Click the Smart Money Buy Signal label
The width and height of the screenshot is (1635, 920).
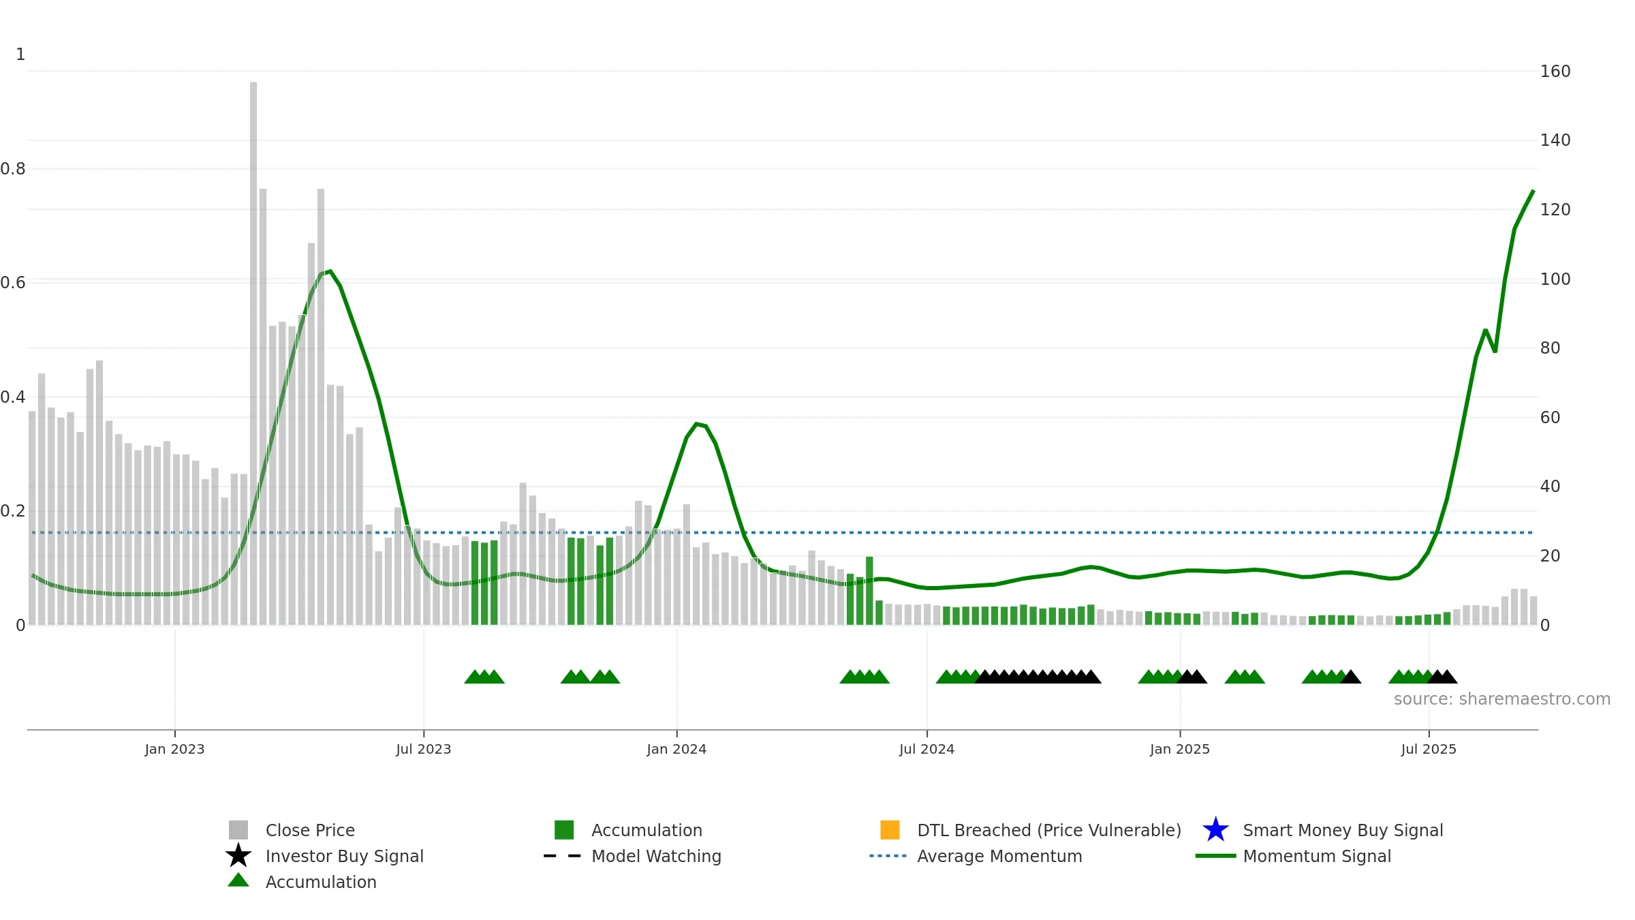1343,830
